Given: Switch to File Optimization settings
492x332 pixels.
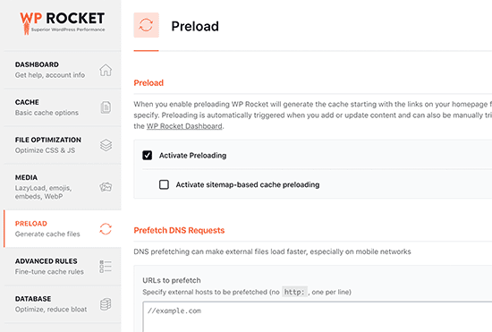Looking at the screenshot, I should coord(63,145).
